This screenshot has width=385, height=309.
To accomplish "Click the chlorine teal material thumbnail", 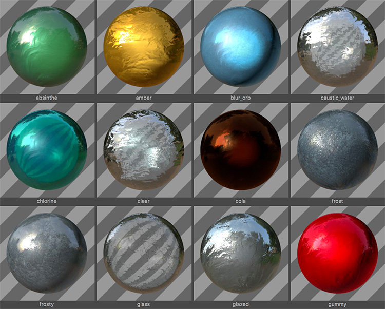I will click(x=47, y=150).
